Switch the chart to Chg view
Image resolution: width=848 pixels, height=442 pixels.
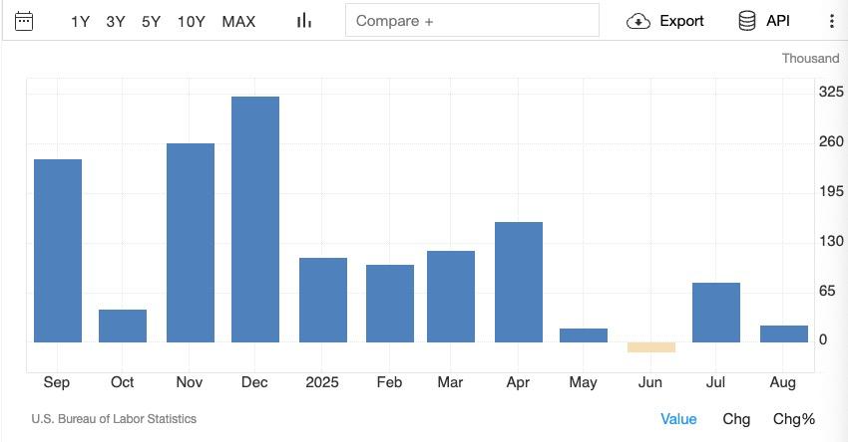[736, 419]
